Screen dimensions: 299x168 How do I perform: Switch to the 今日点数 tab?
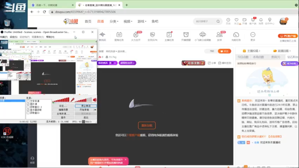tap(243, 57)
